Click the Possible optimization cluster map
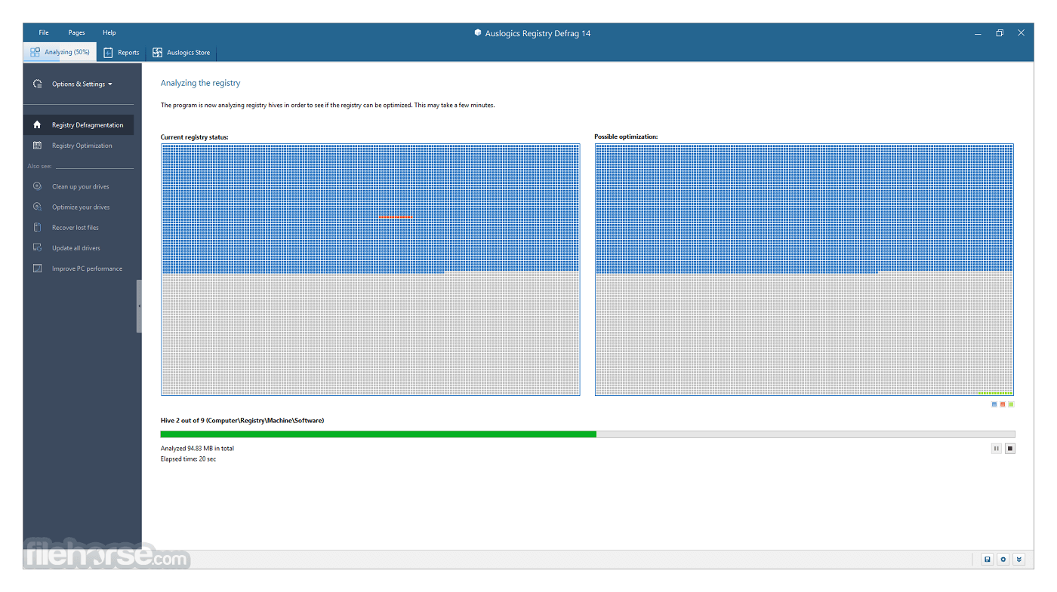Viewport: 1057px width, 592px height. pos(804,269)
